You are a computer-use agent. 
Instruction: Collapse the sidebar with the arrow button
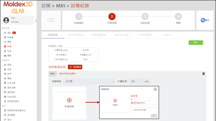pyautogui.click(x=37, y=21)
